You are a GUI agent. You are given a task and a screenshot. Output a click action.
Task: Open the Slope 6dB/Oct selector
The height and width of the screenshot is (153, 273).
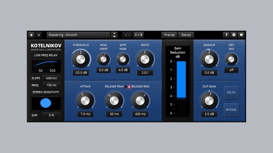(x=52, y=78)
